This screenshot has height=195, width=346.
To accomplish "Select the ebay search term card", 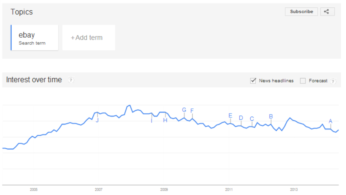I will click(x=35, y=38).
